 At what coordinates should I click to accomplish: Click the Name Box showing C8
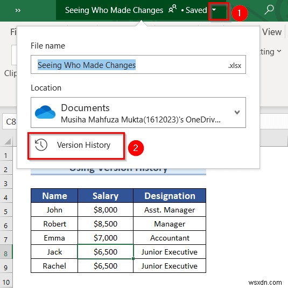(x=10, y=122)
